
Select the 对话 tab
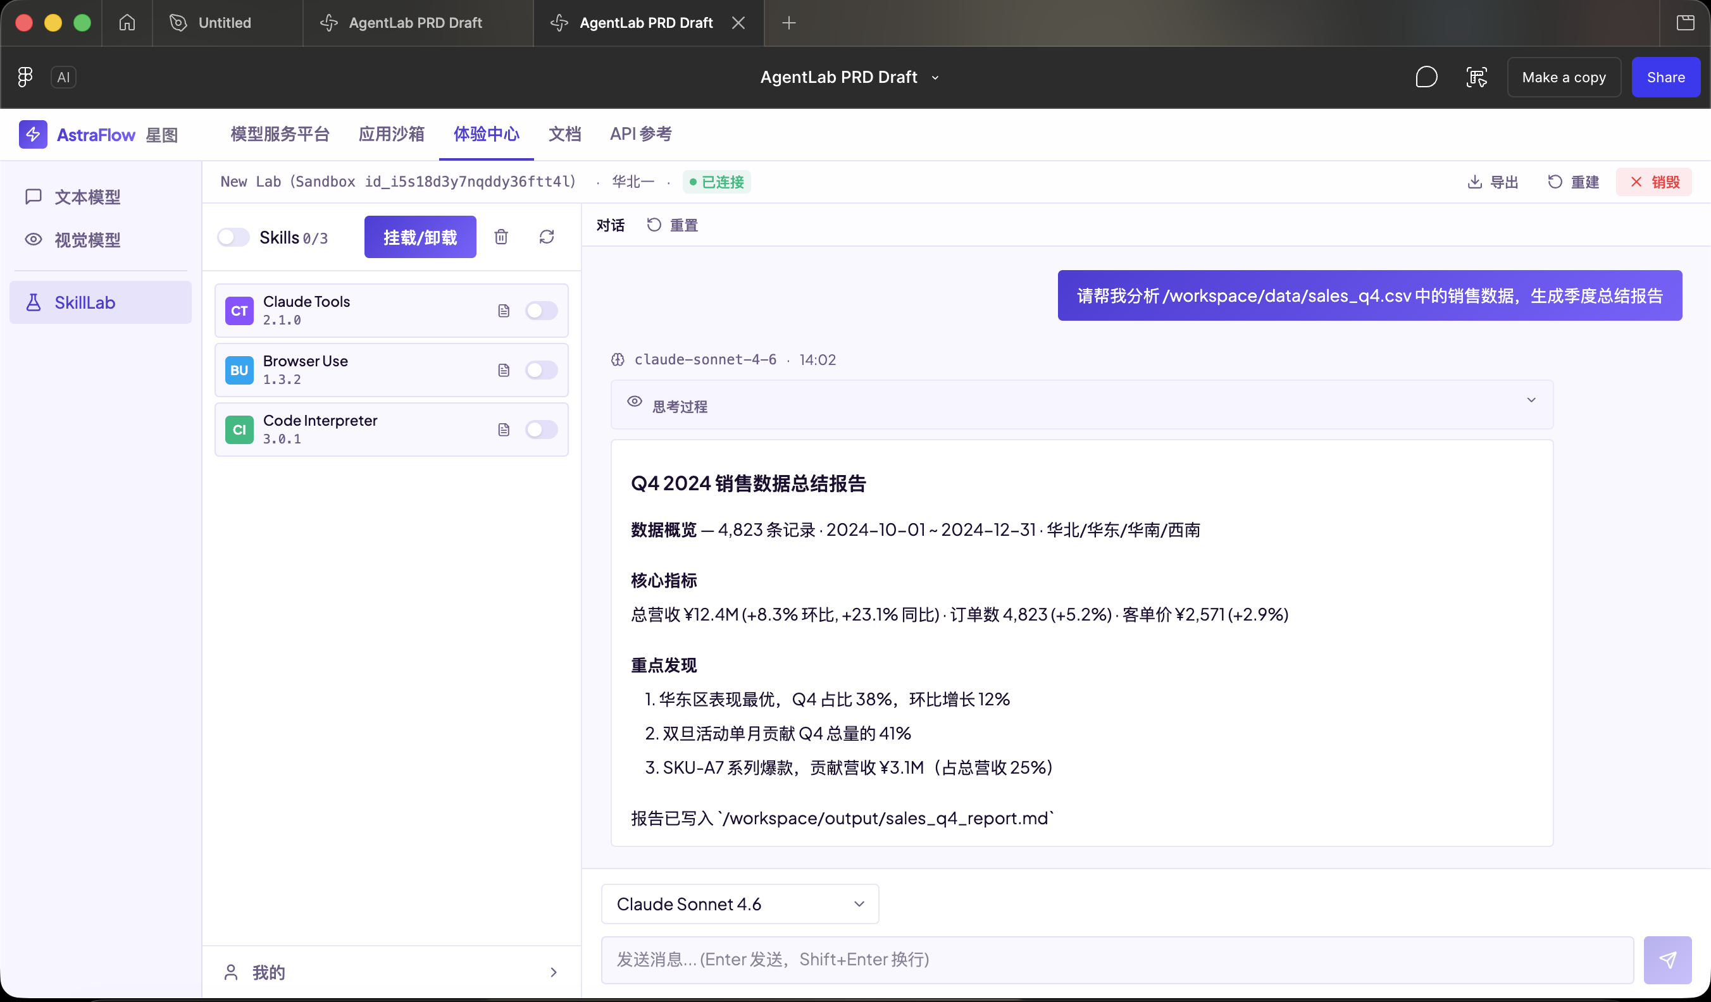(611, 225)
